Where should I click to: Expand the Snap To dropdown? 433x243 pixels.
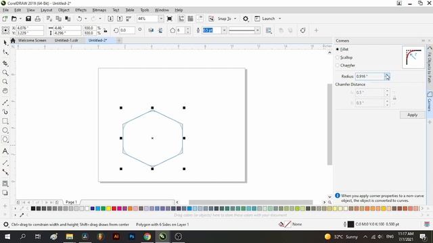coord(235,19)
